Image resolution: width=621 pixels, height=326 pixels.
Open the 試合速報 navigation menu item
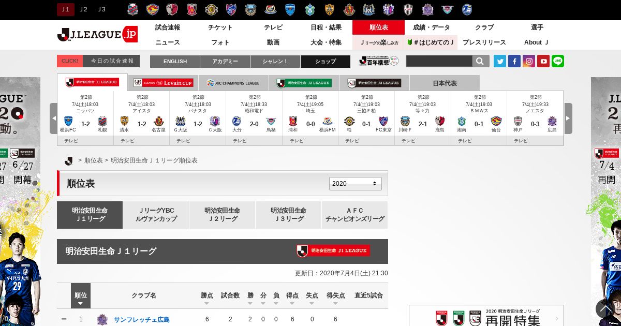tap(168, 27)
